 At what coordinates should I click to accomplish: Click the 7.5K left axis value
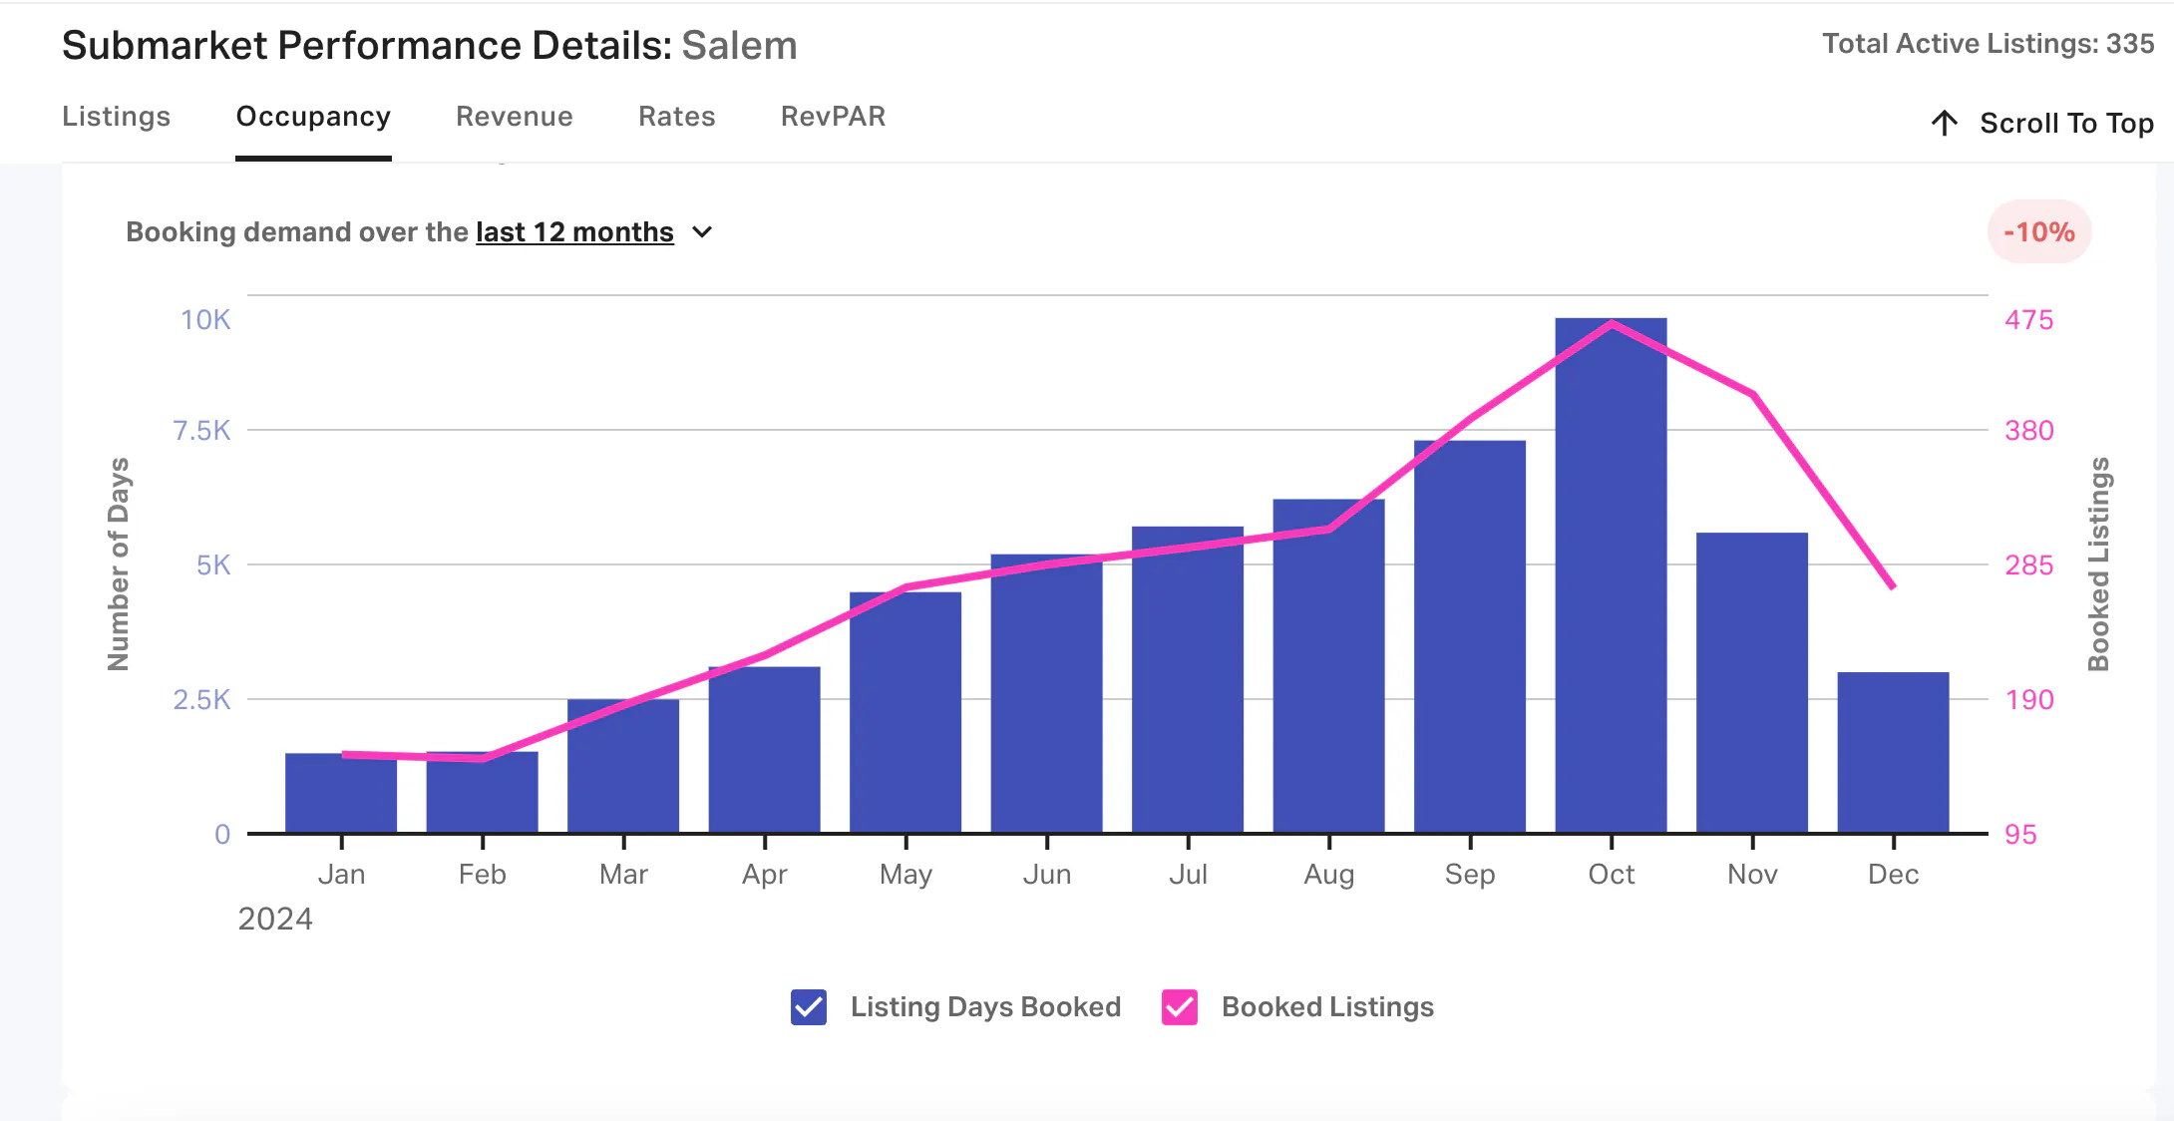(201, 431)
